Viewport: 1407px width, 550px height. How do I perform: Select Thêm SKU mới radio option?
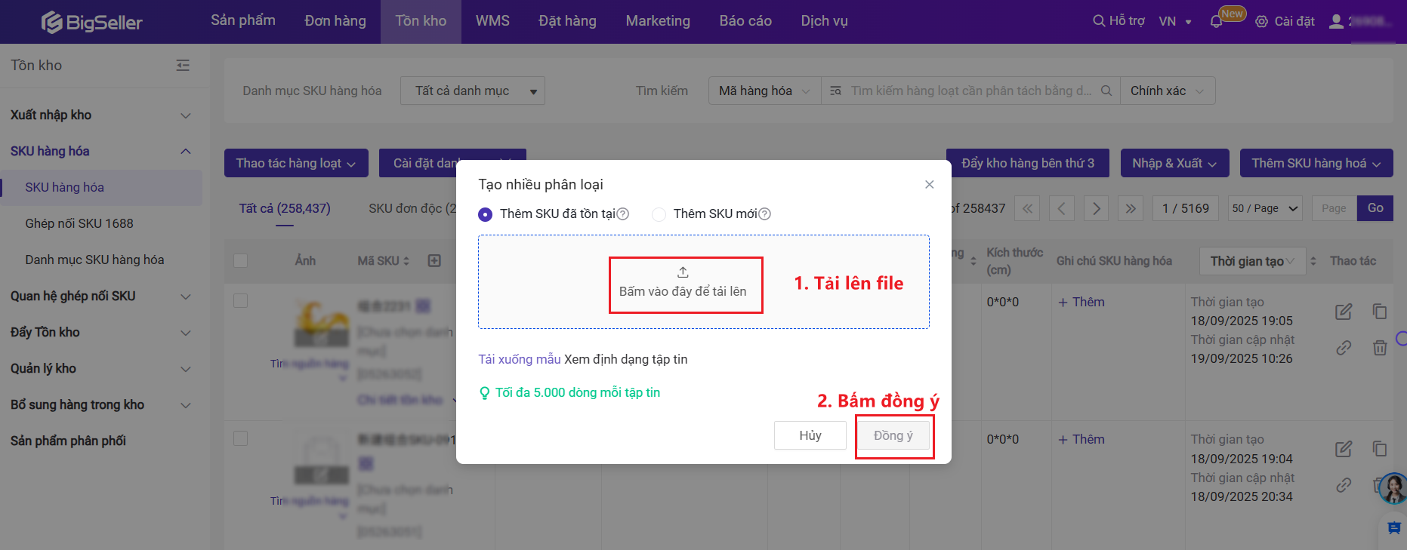pos(659,215)
